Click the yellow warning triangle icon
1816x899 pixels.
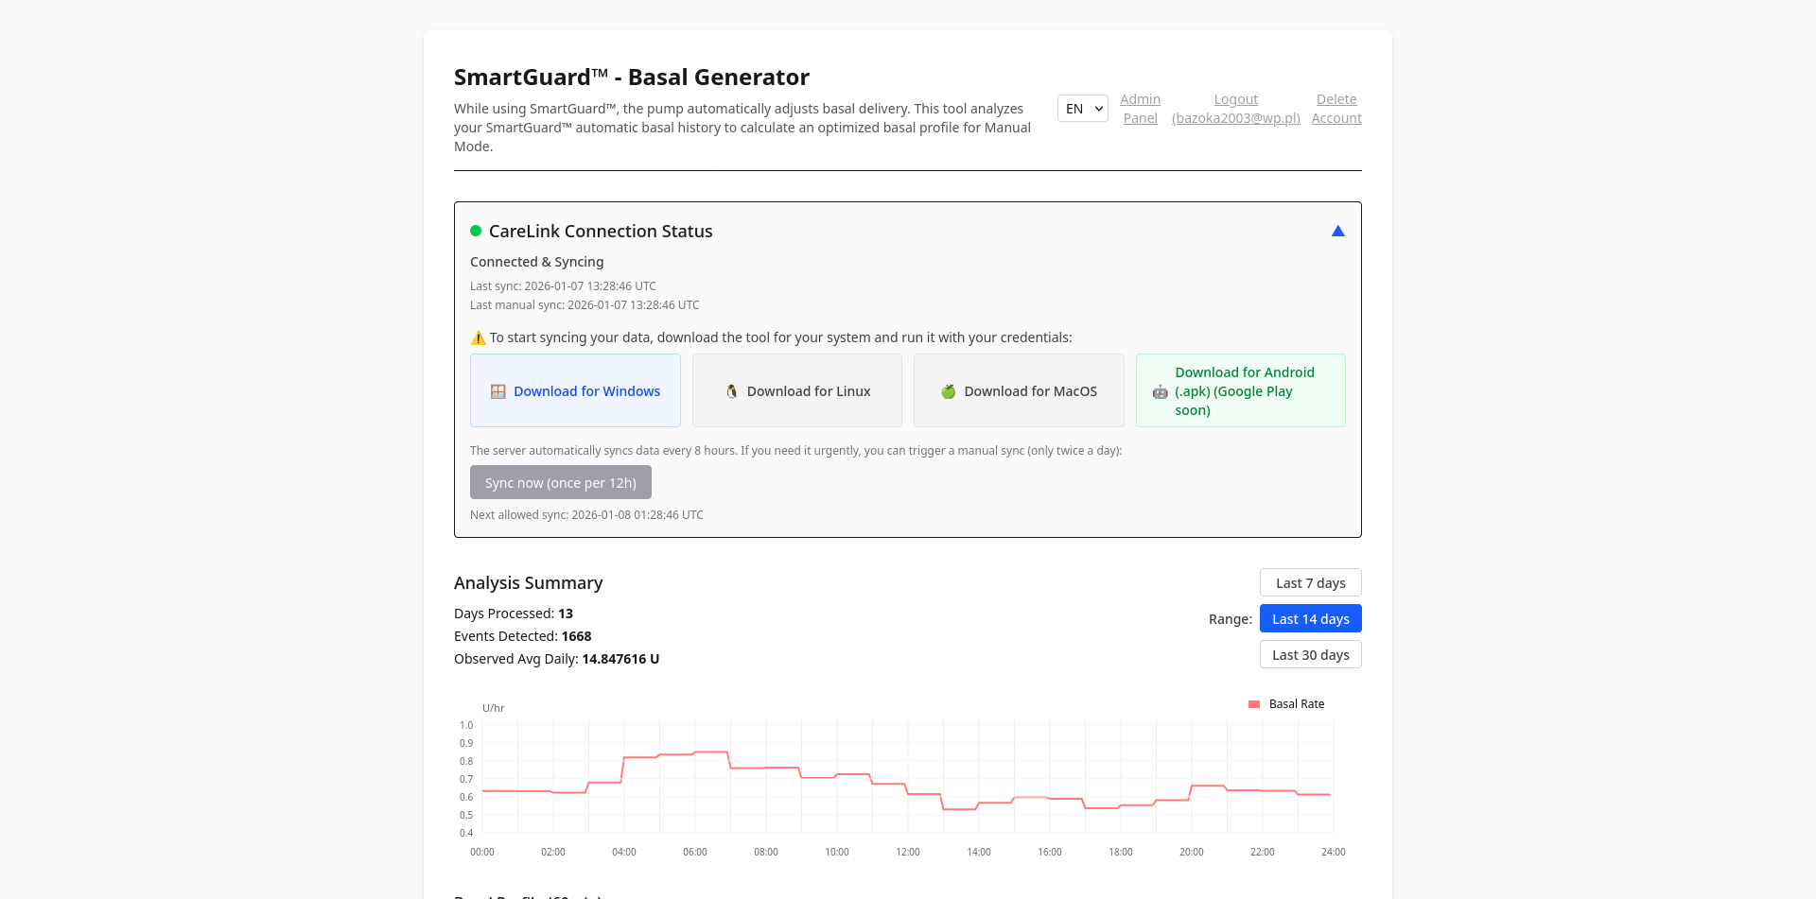(x=478, y=337)
